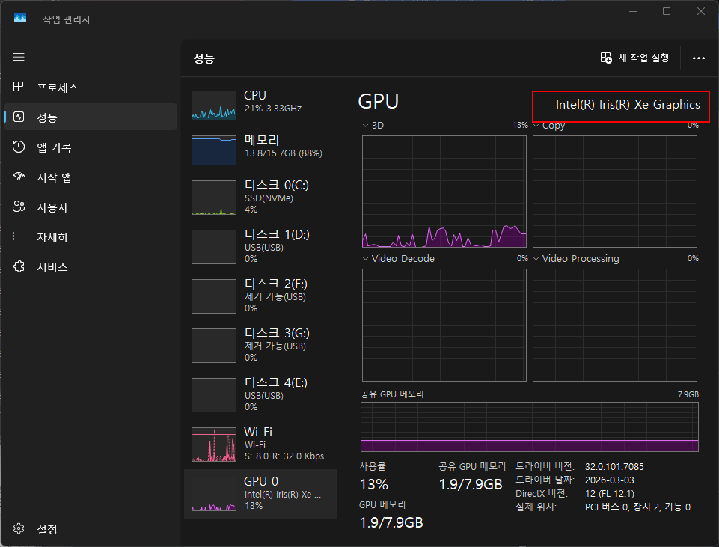The image size is (719, 547).
Task: Select the GPU 0 thumbnail graph
Action: pos(214,494)
